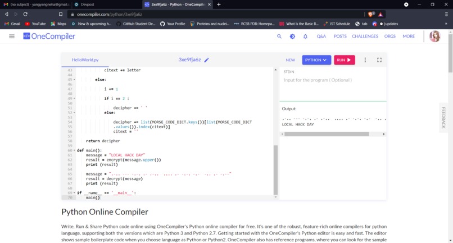
Task: Open the tab bookmark with globe icon
Action: point(361,24)
